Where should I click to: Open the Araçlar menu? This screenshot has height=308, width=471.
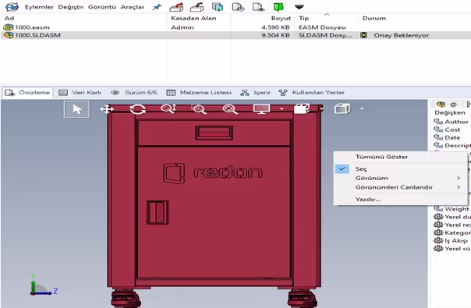coord(132,7)
